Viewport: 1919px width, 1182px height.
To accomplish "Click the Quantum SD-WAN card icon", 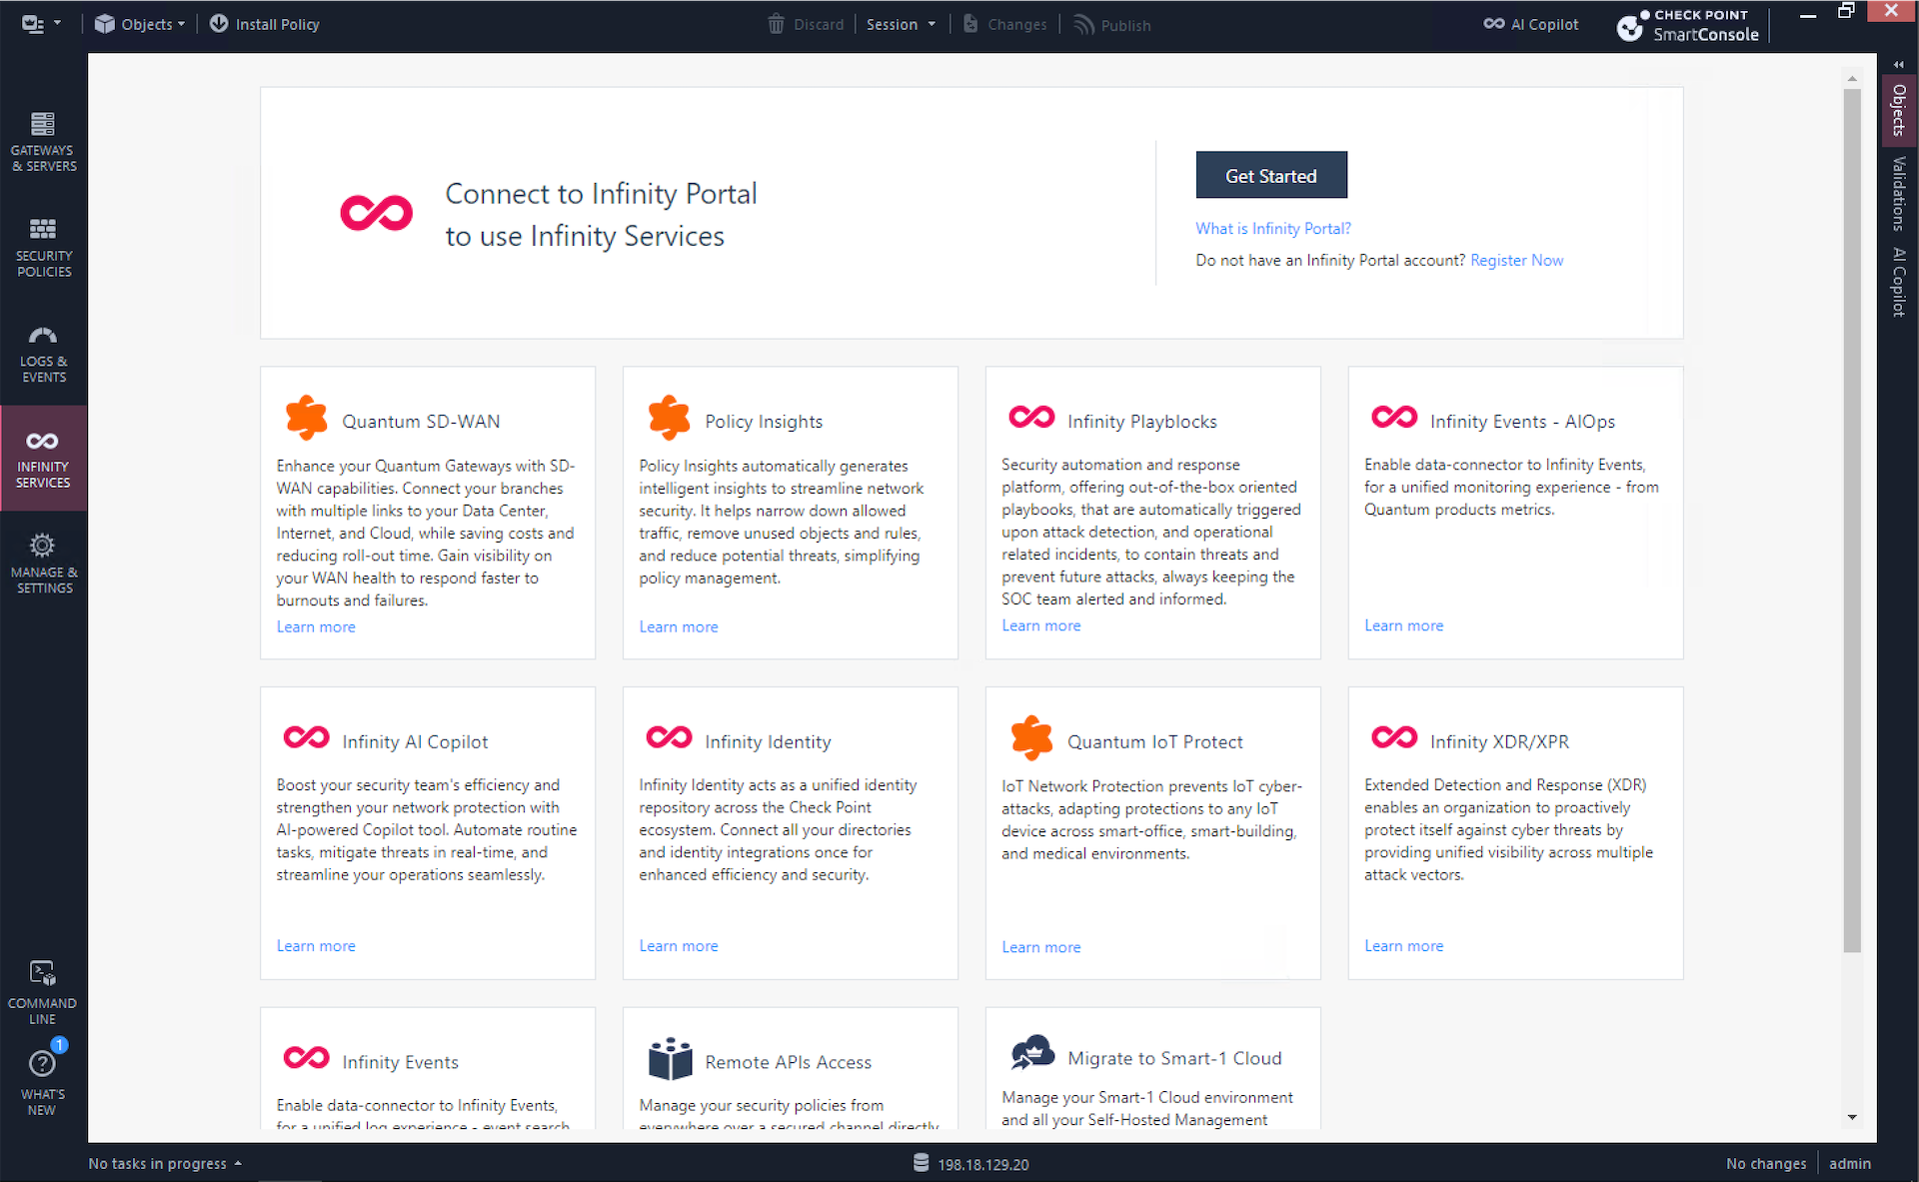I will pyautogui.click(x=306, y=418).
